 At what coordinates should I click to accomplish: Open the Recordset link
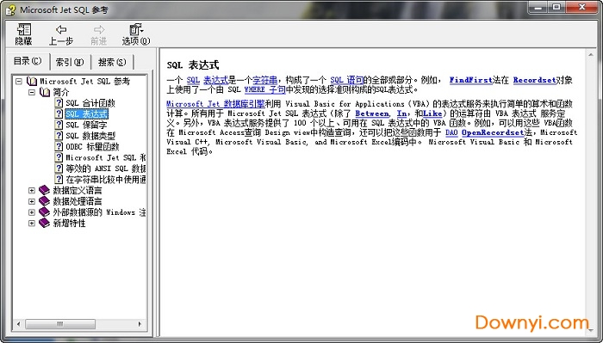point(535,80)
